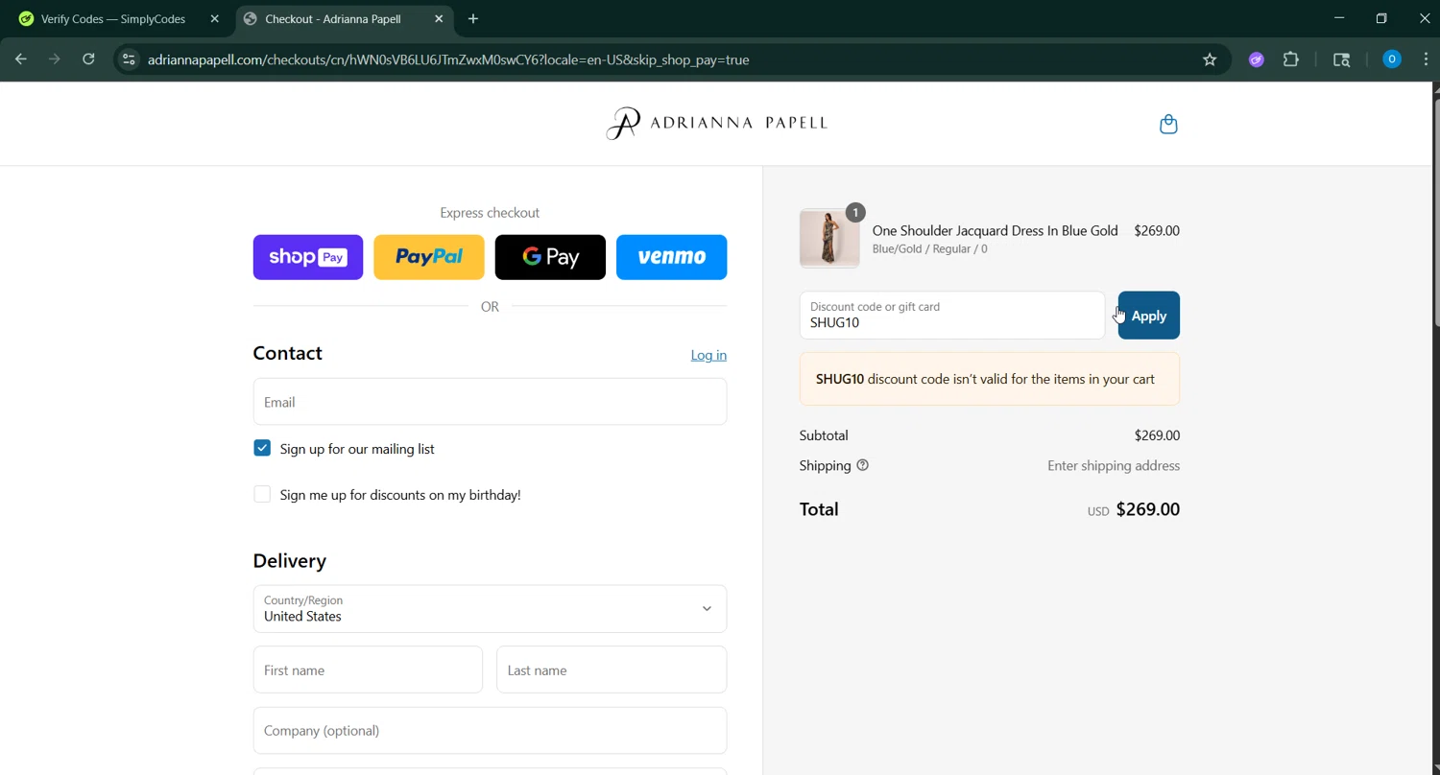Screen dimensions: 1440x775
Task: Click the shipping help question mark icon
Action: tap(862, 465)
